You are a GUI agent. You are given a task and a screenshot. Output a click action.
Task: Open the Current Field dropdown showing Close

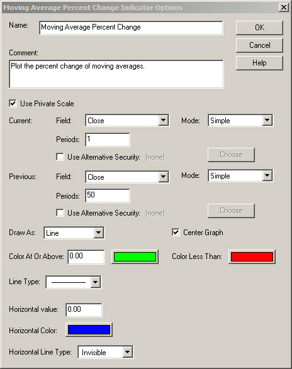pos(127,121)
